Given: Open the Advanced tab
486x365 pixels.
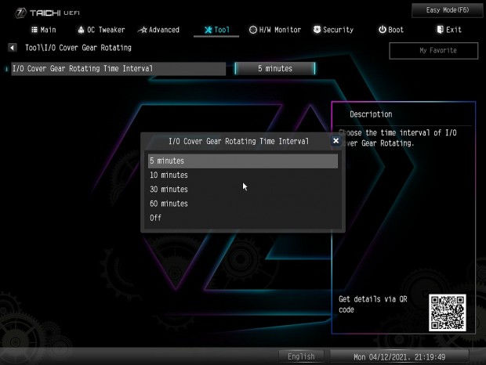Looking at the screenshot, I should (x=158, y=30).
